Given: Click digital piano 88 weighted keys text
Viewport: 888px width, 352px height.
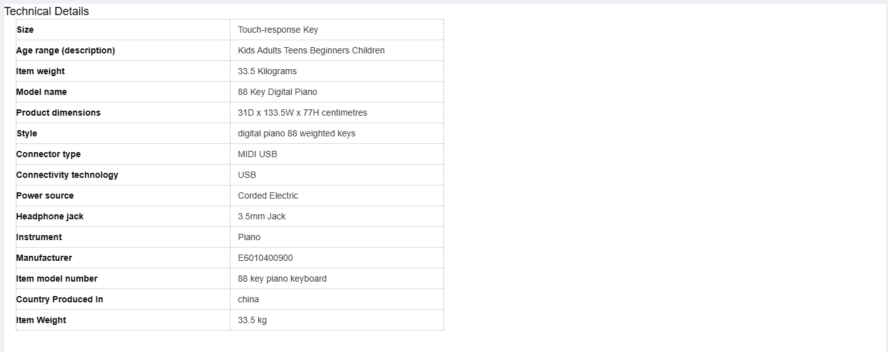Looking at the screenshot, I should click(297, 133).
